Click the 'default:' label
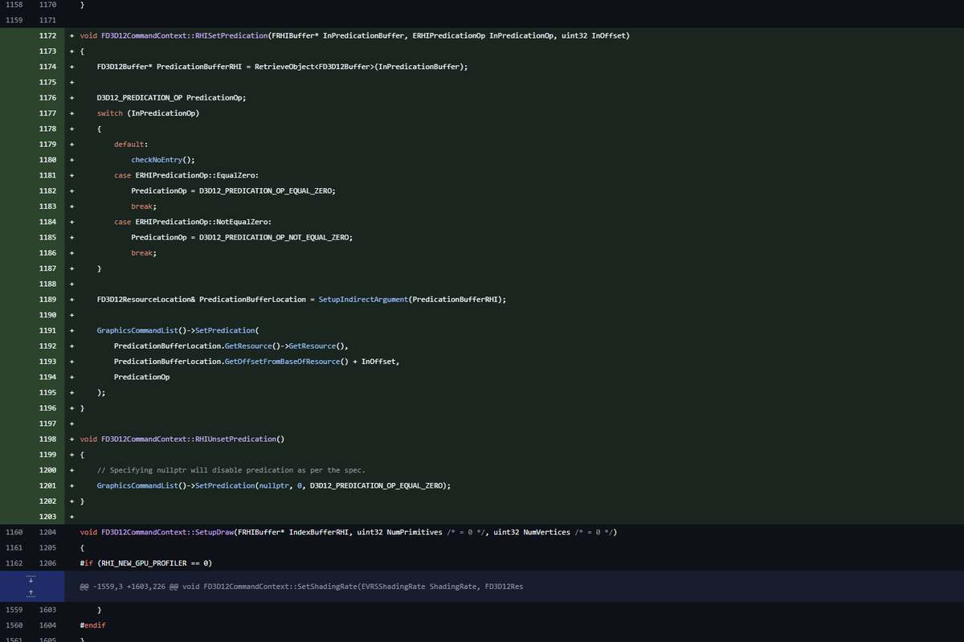Image resolution: width=964 pixels, height=642 pixels. [131, 145]
